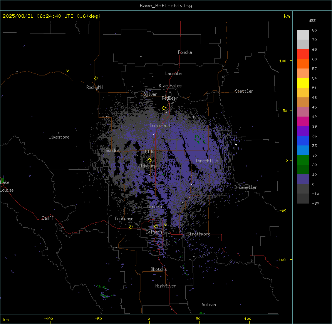Click the -100 tick on the right axis
The image size is (332, 324).
tap(282, 260)
